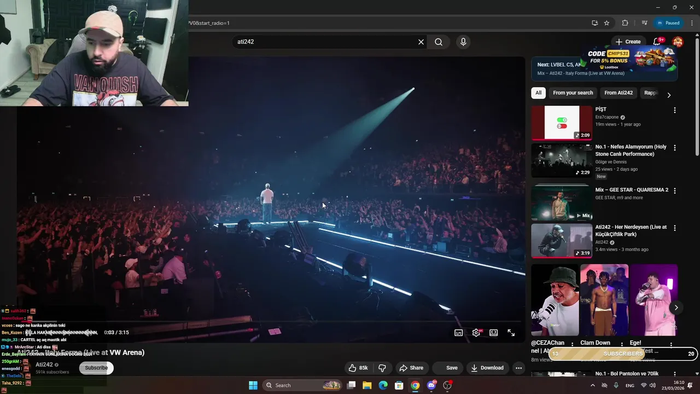This screenshot has width=700, height=394.
Task: Open Ati242 channel name link
Action: pyautogui.click(x=44, y=364)
